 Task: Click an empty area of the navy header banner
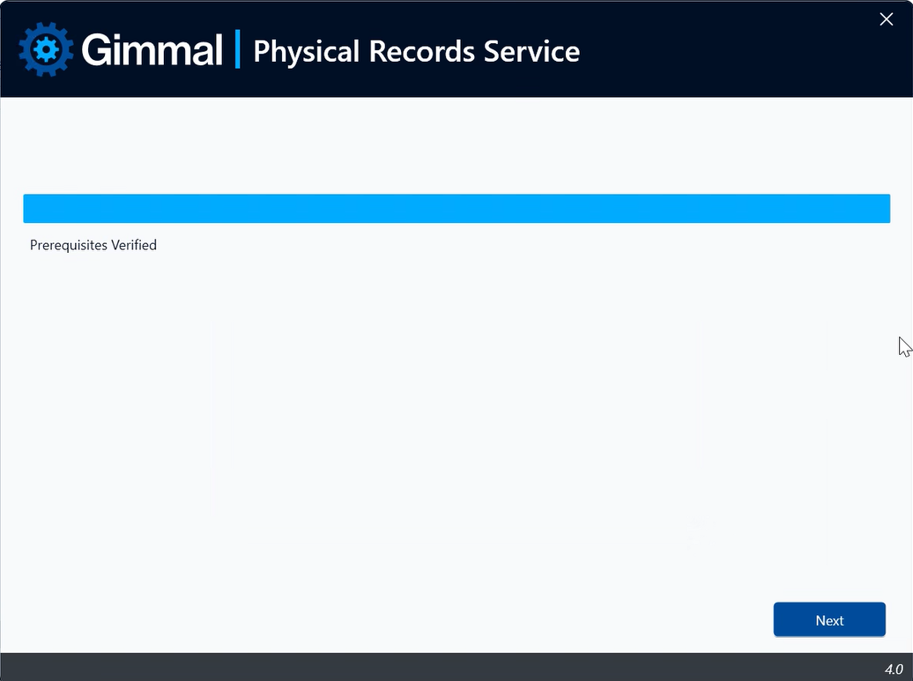tap(728, 49)
